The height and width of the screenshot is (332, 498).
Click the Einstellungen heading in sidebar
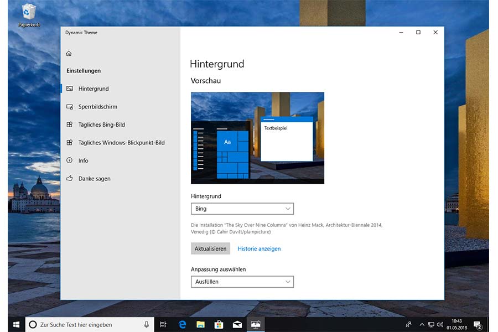pyautogui.click(x=84, y=71)
